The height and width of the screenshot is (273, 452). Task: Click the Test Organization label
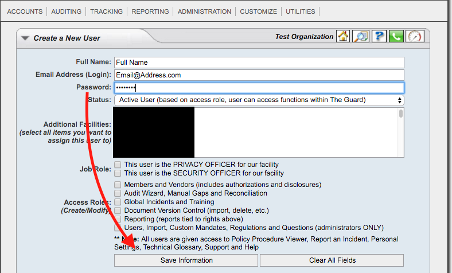click(x=304, y=37)
